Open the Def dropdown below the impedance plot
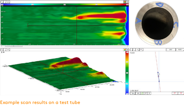Image resolution: width=184 pixels, height=105 pixels. click(x=138, y=93)
